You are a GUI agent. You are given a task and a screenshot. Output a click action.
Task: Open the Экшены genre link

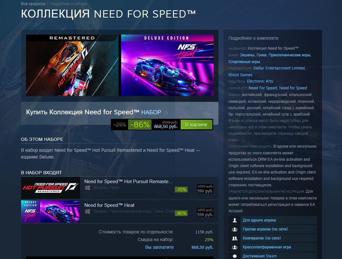247,55
